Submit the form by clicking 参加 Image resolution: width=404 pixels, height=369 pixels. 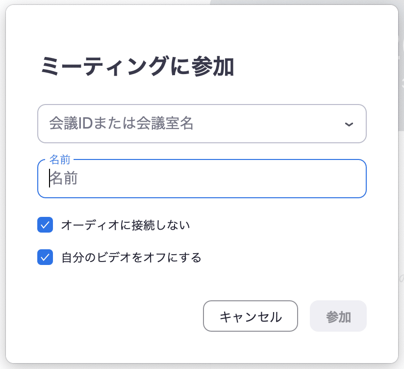pos(338,316)
